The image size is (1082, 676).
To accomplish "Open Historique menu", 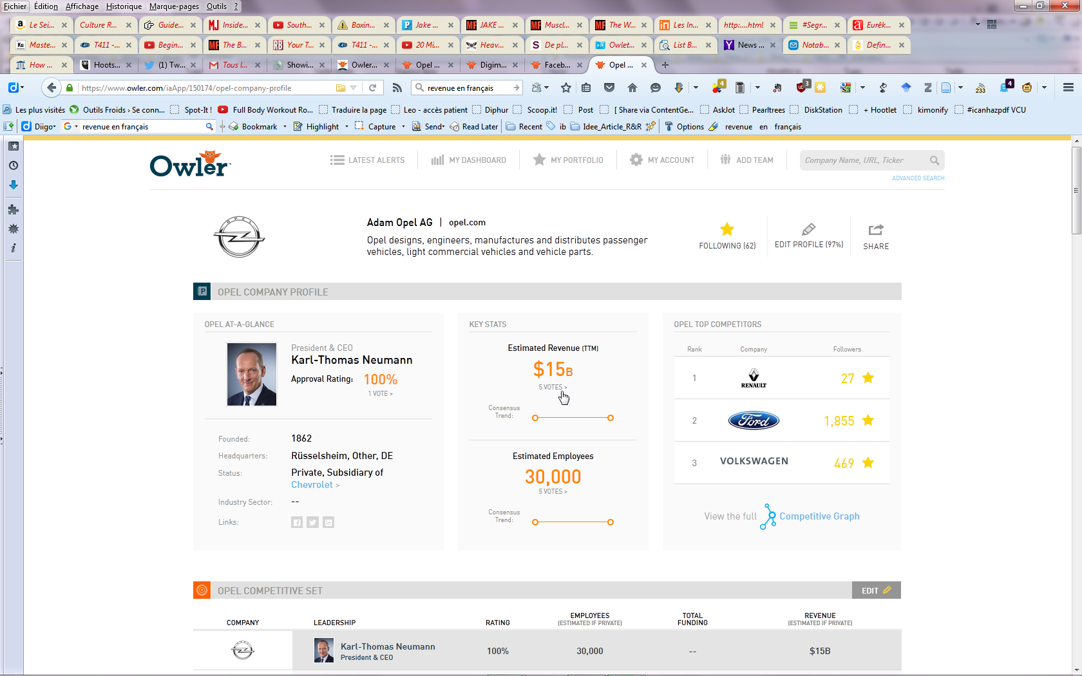I will (124, 6).
